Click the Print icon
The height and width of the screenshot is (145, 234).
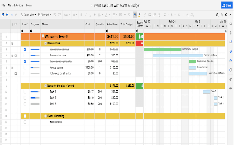tap(7, 15)
